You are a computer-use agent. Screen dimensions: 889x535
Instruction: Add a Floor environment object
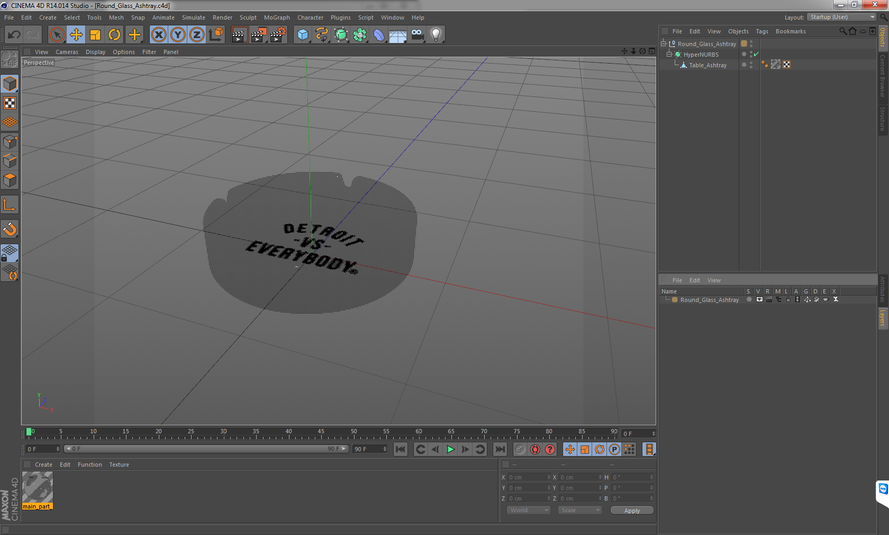pyautogui.click(x=397, y=35)
